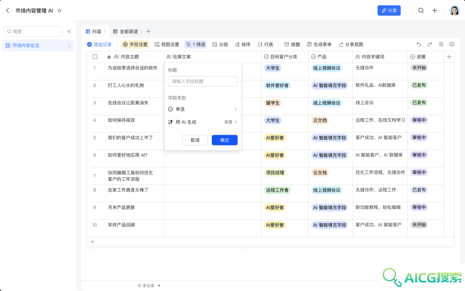Click cell 如何更好地应用 AI?

(127, 155)
